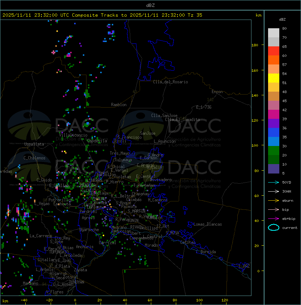Click the 'Clla.SanJose' place label
The height and width of the screenshot is (305, 301).
pyautogui.click(x=164, y=116)
